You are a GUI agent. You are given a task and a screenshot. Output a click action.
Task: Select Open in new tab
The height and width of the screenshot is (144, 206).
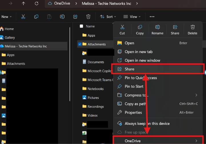point(139,52)
